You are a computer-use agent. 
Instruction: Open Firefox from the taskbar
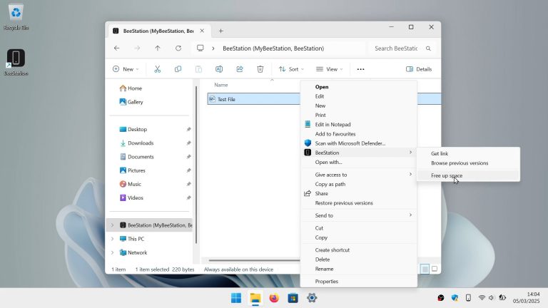click(x=274, y=298)
